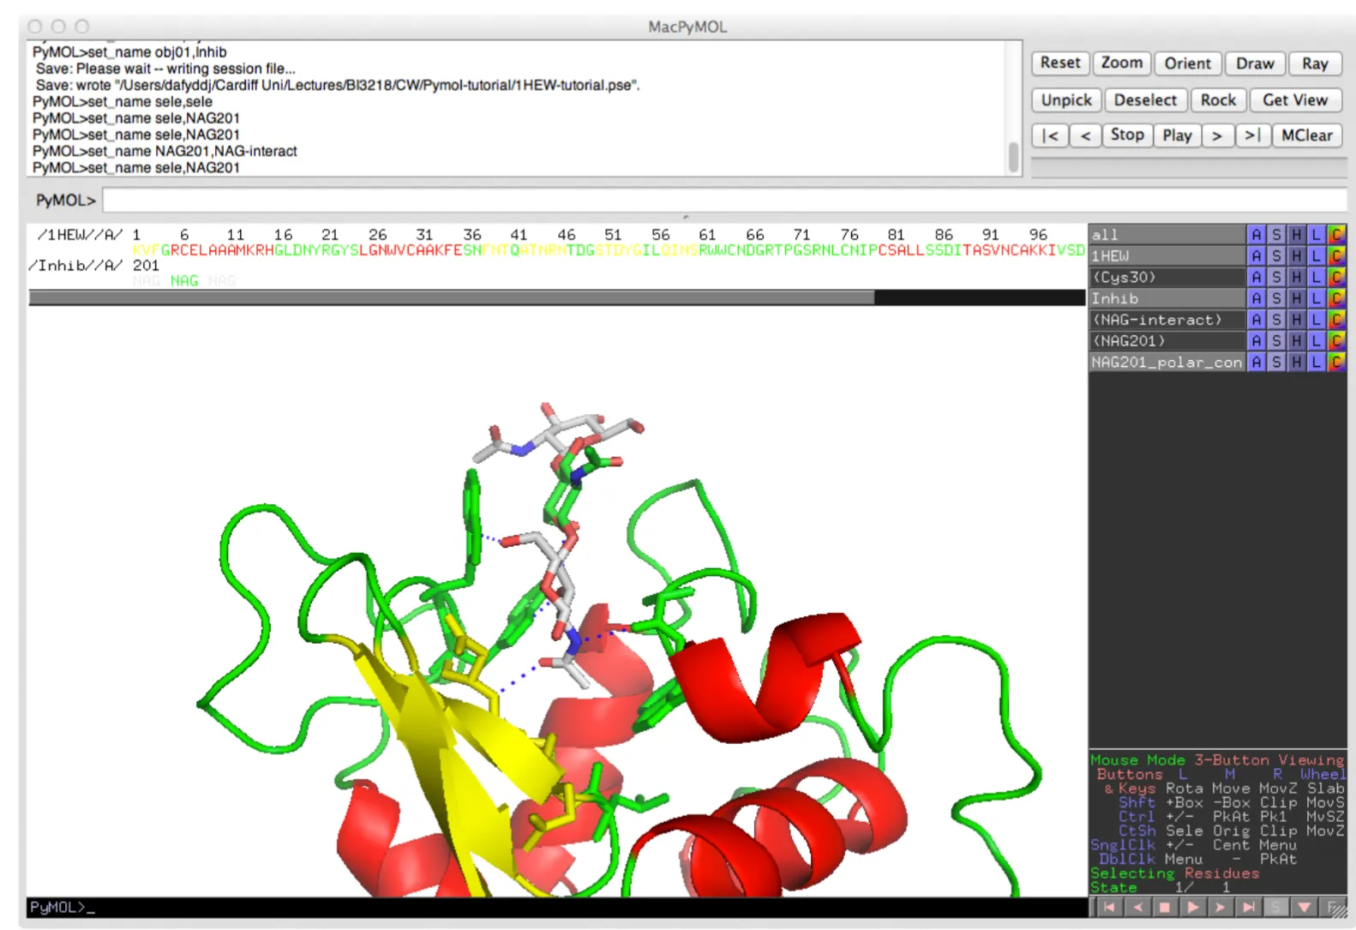Screen dimensions: 1356x930
Task: Click the skip-to-last-frame icon in bottom bar
Action: pyautogui.click(x=1248, y=907)
